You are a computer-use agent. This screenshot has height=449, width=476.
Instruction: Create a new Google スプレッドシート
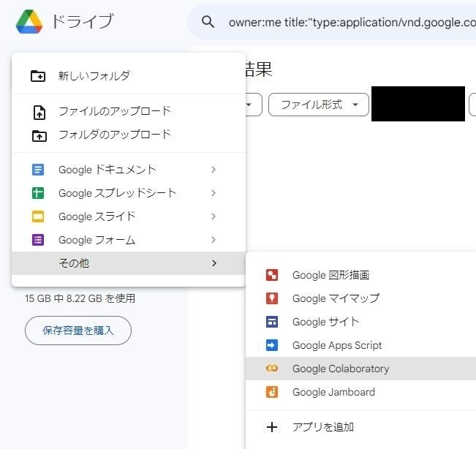click(129, 193)
